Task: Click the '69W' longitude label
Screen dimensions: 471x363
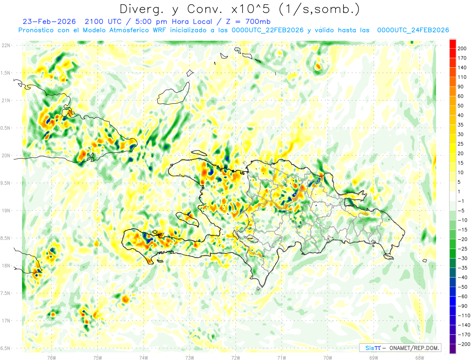Action: point(374,358)
